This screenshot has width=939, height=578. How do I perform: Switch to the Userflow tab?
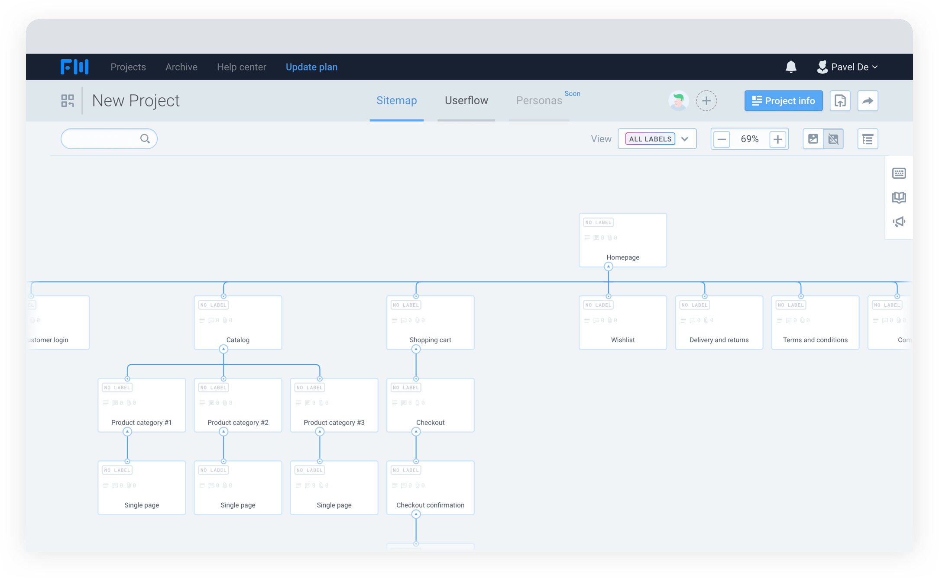click(466, 100)
